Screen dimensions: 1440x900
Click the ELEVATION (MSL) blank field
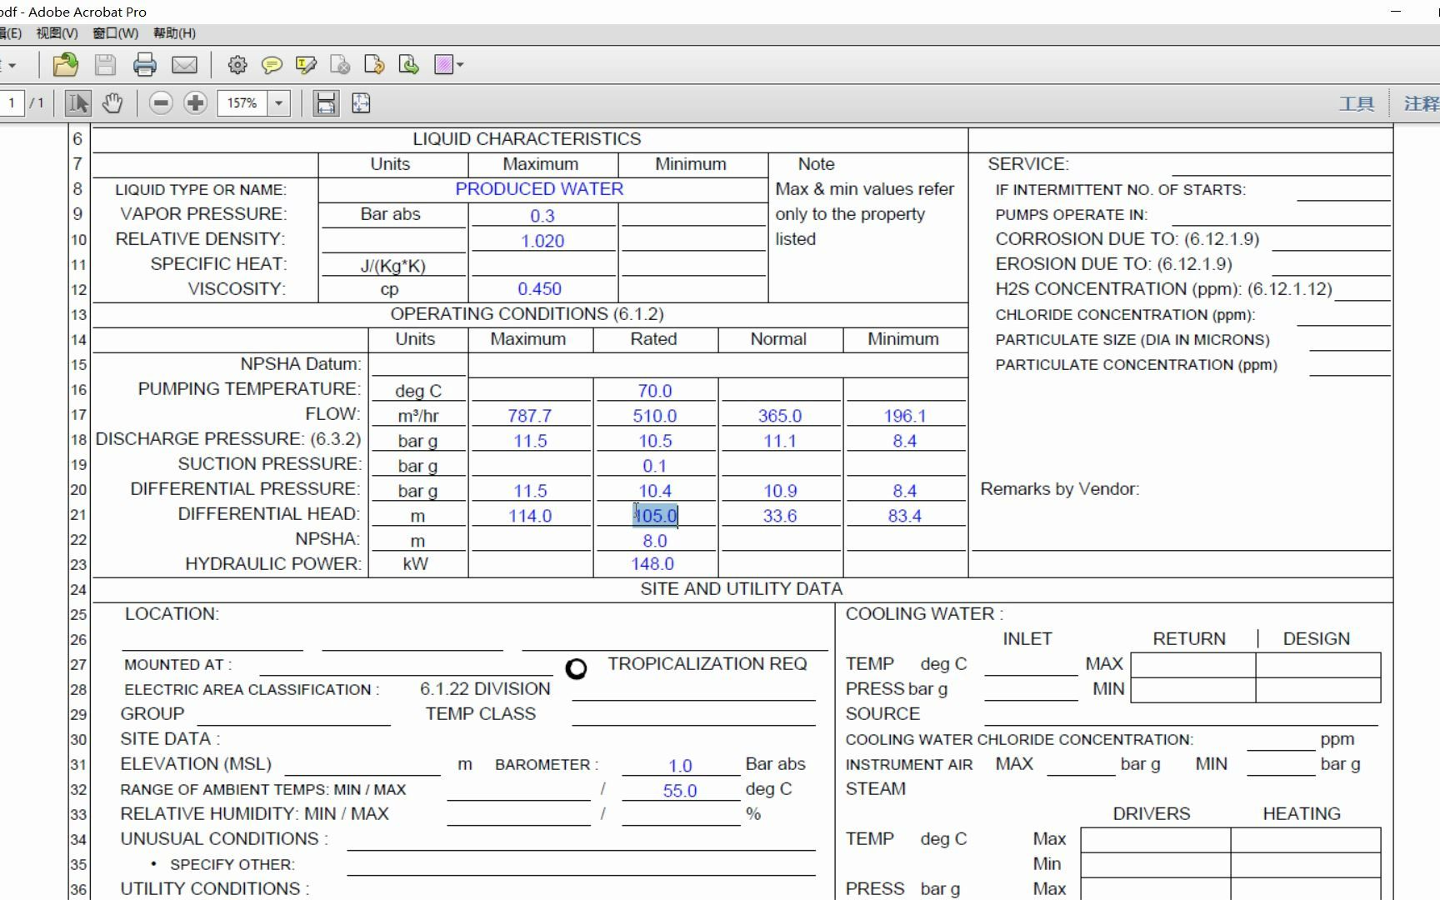click(362, 766)
